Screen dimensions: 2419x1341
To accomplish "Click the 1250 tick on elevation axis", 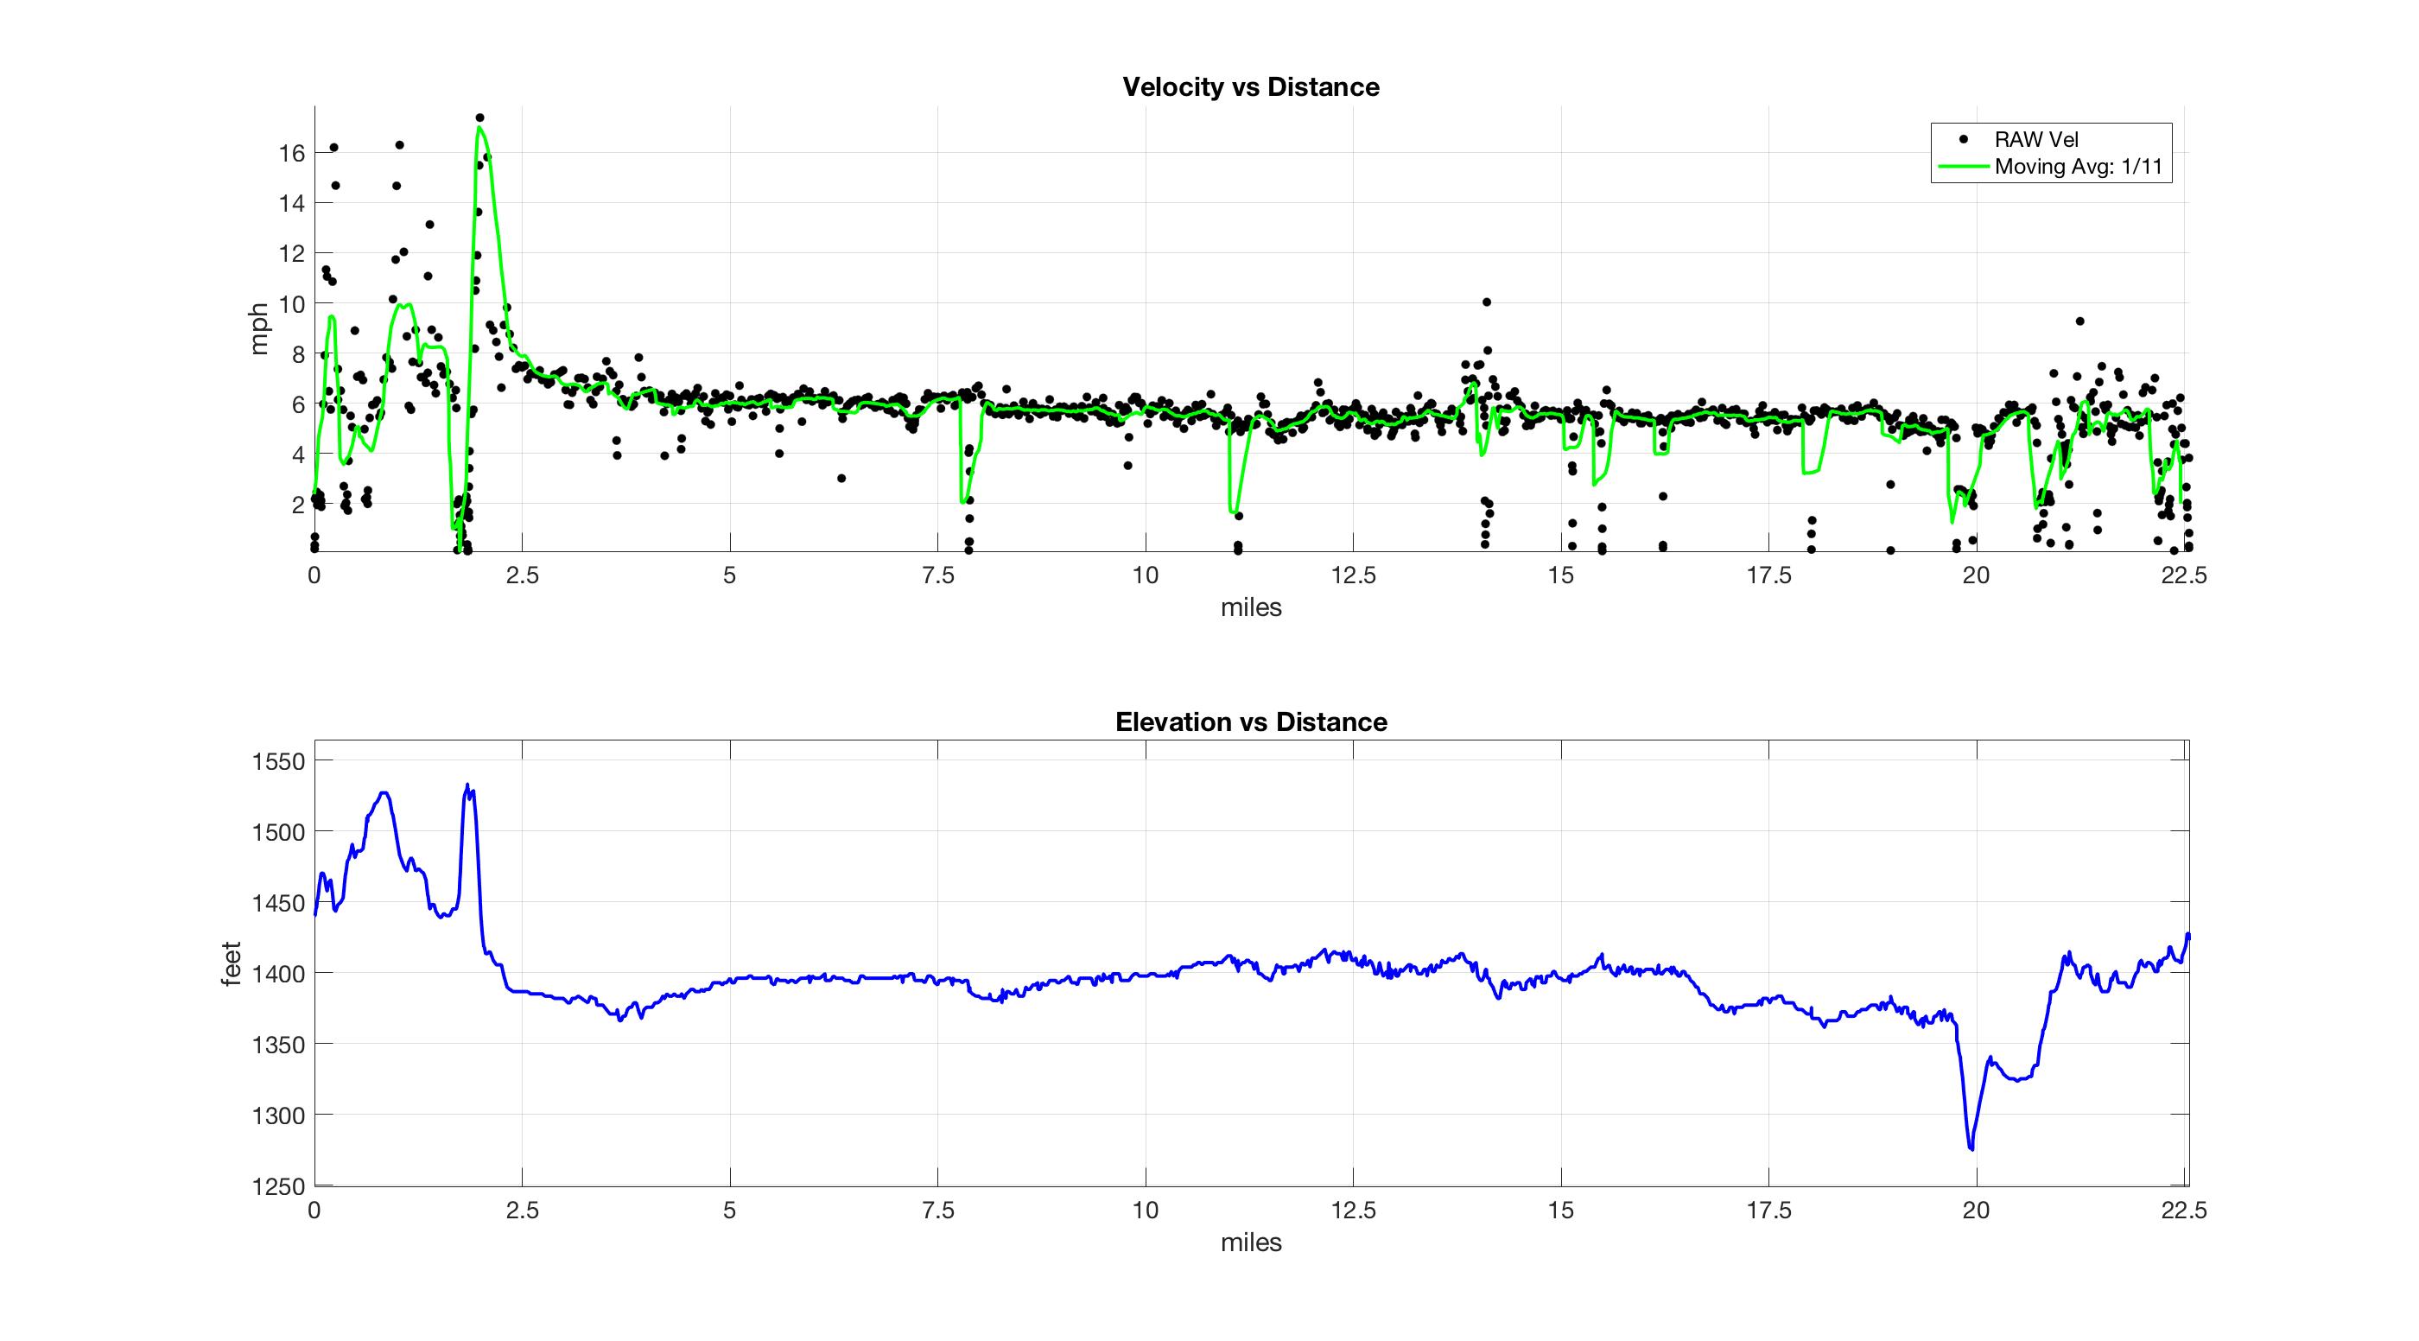I will pyautogui.click(x=278, y=1187).
